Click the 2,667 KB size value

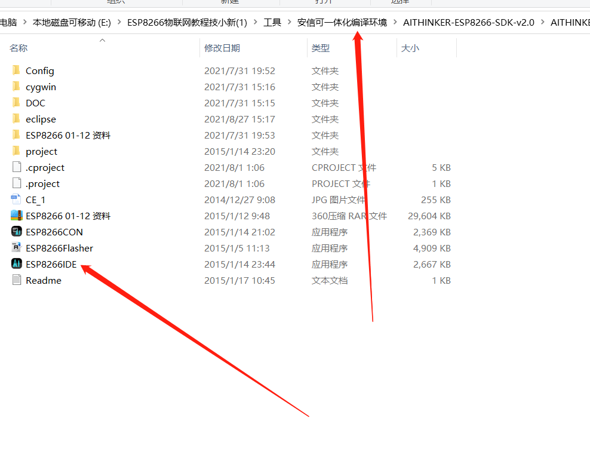pos(432,265)
